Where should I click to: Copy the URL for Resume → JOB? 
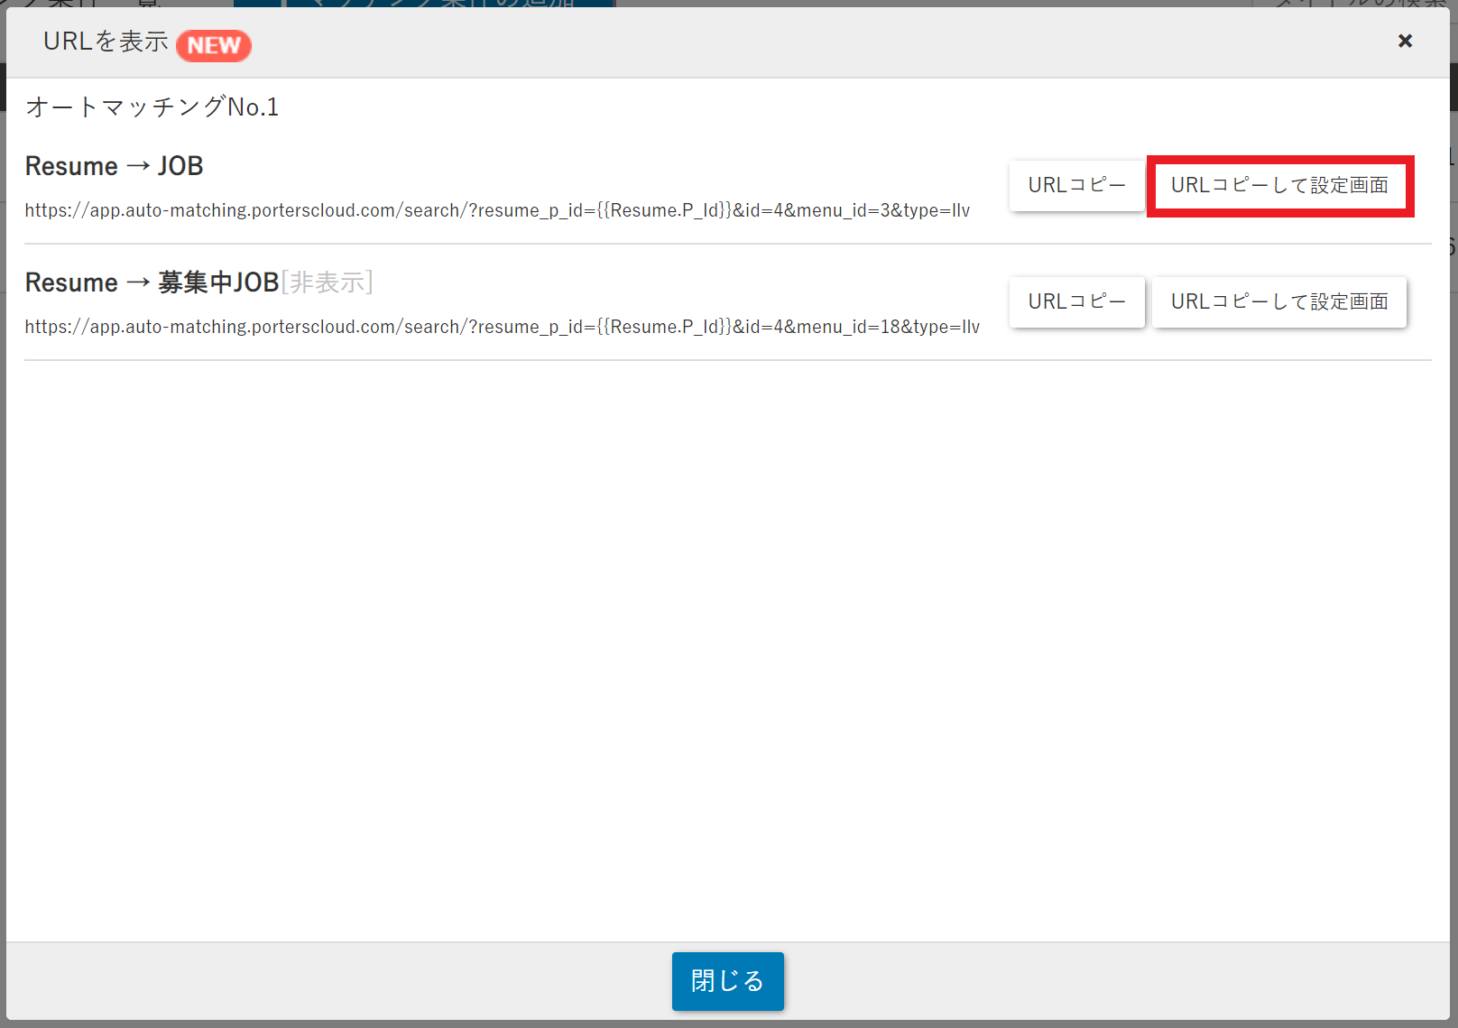pos(1076,185)
